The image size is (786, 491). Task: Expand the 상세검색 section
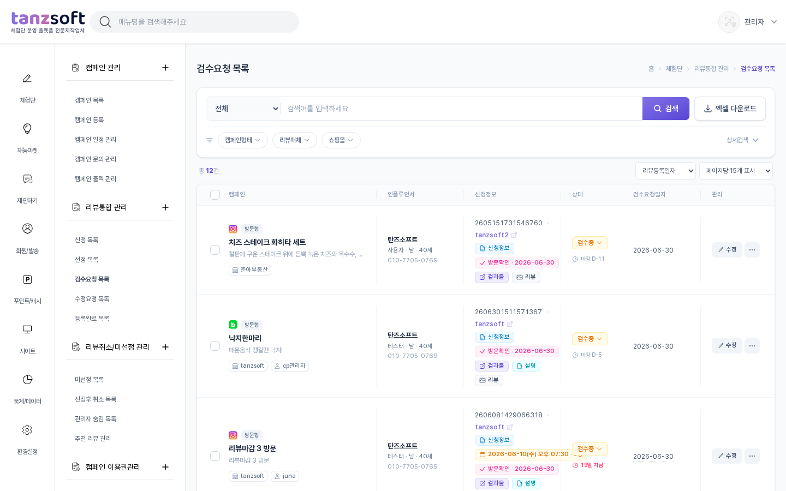tap(742, 140)
